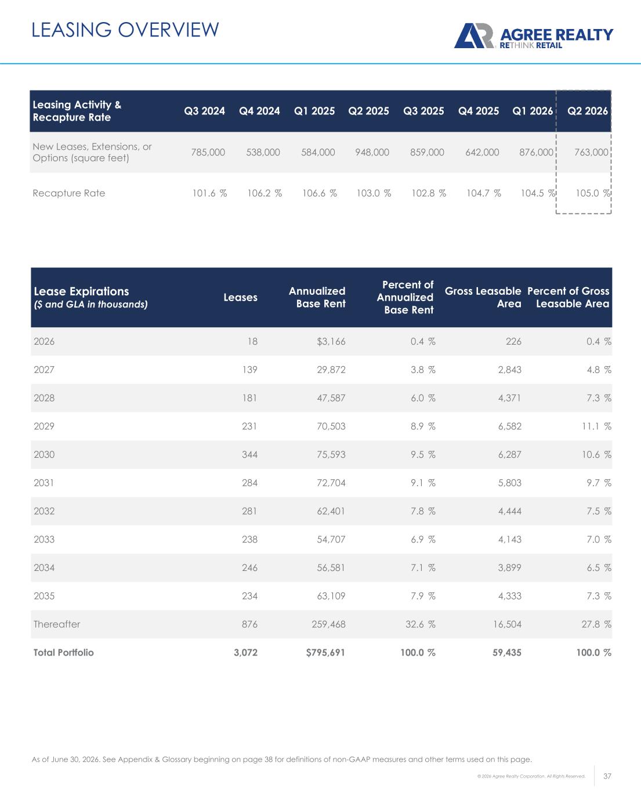Click the page number 37
The image size is (641, 792).
tap(608, 776)
